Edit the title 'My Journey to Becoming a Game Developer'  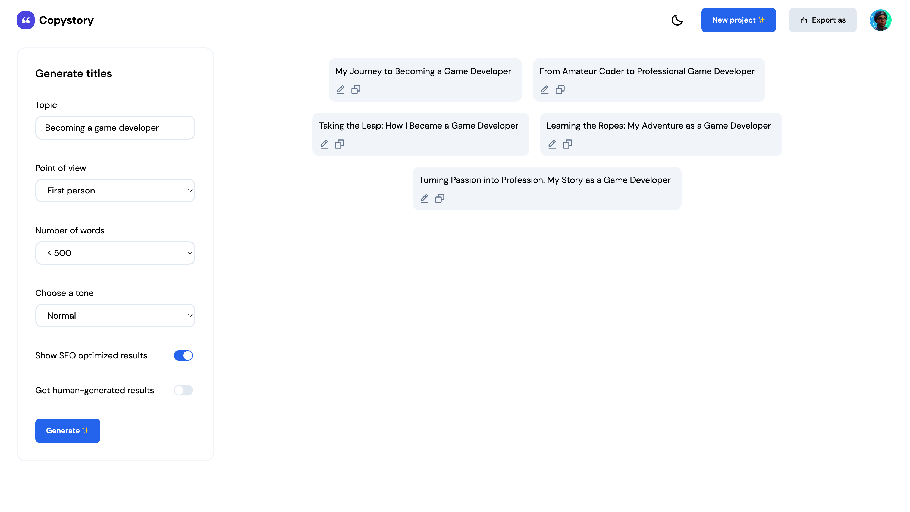point(340,90)
